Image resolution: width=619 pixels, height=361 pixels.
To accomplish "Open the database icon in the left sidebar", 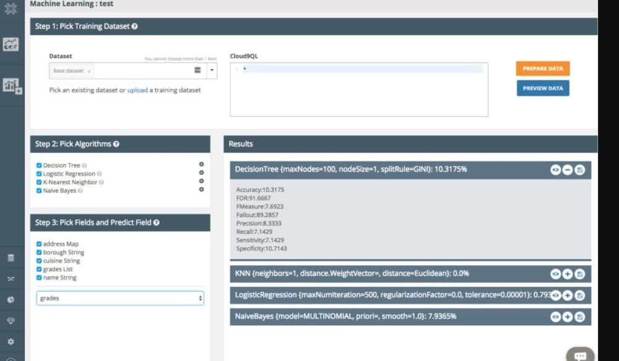I will [11, 258].
